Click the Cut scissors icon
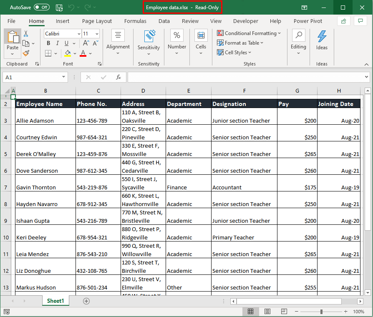The width and height of the screenshot is (373, 317). 26,33
